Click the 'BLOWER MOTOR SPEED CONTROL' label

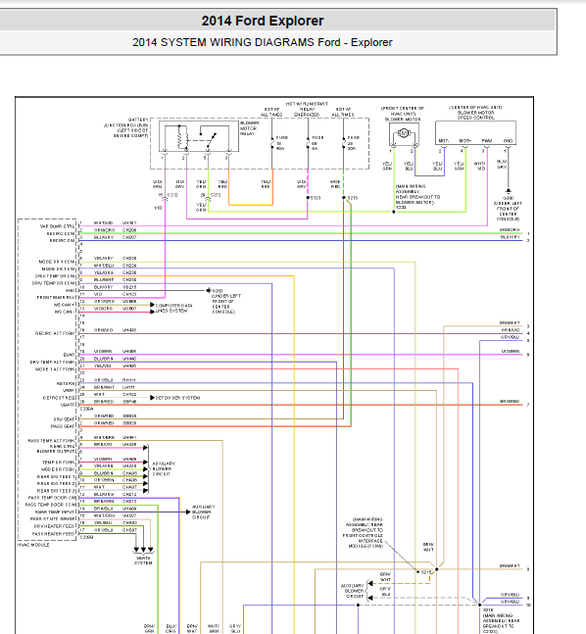[x=475, y=115]
